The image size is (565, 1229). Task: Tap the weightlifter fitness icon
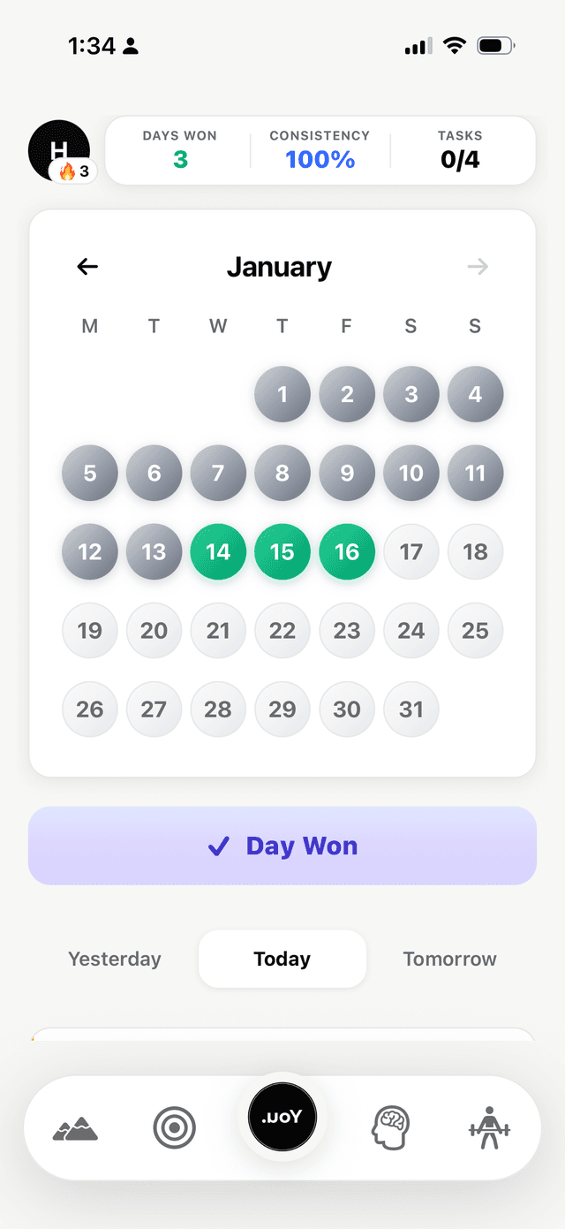(x=489, y=1128)
